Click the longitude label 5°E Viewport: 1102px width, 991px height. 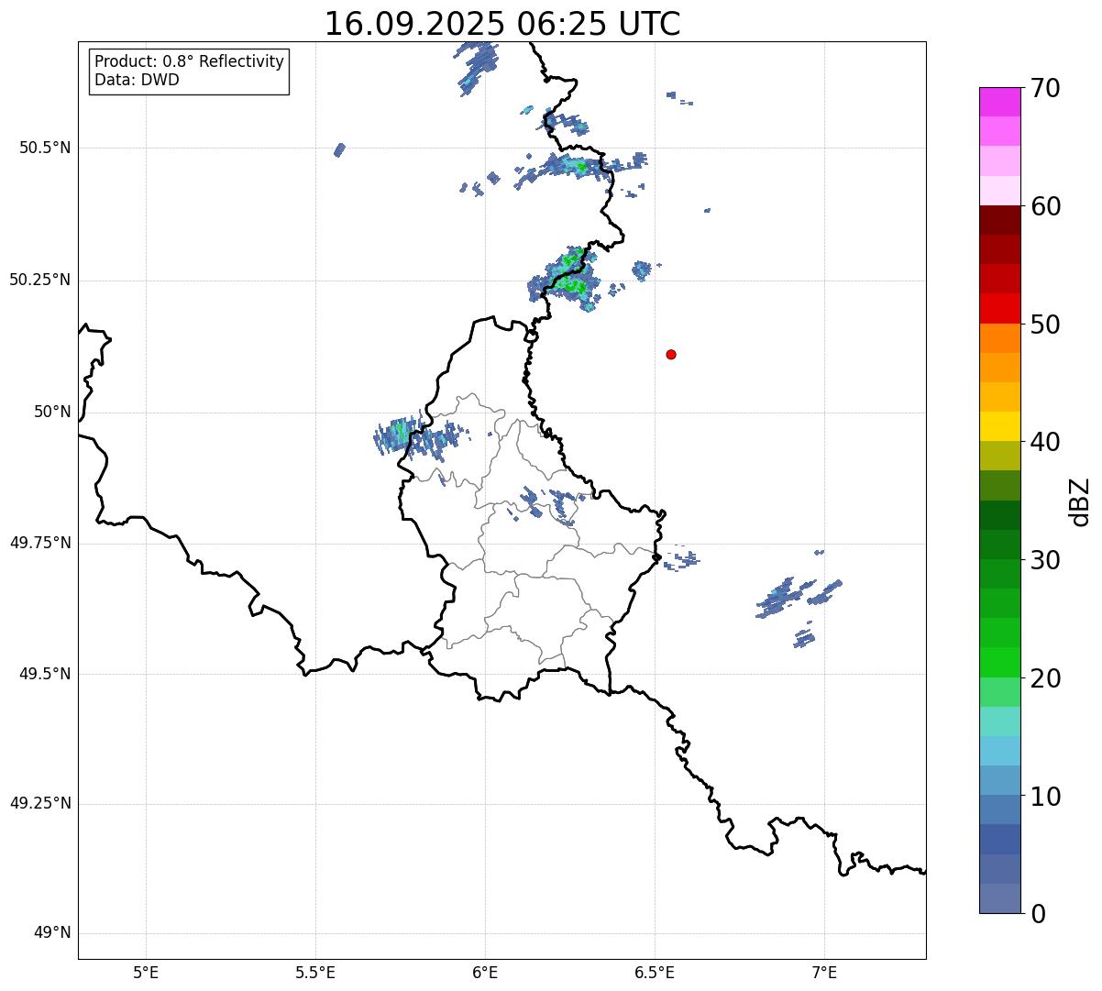[146, 972]
